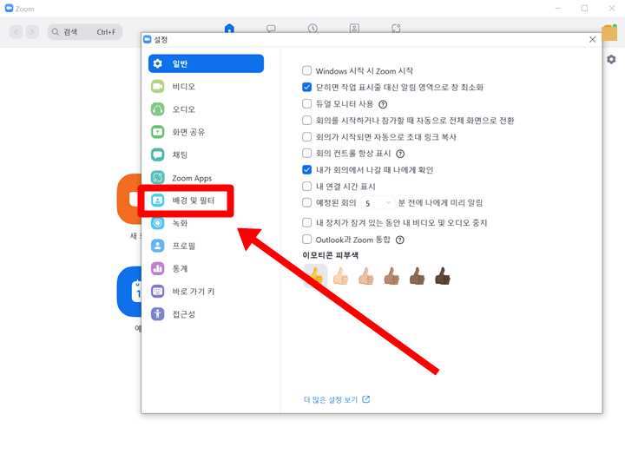Select the medium-dark skin tone thumbs-up
Viewport: 625px width, 467px height.
(x=418, y=276)
